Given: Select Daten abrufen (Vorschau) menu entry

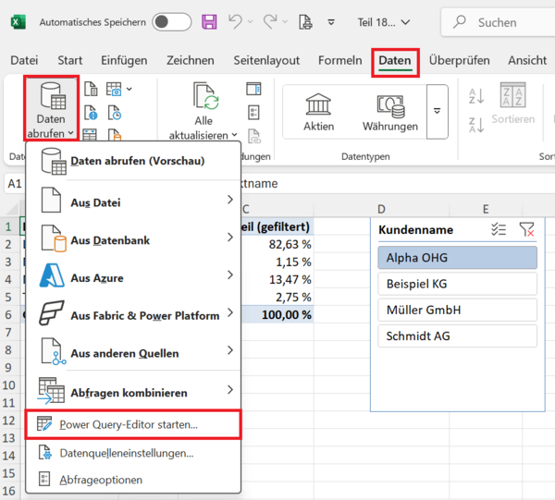Looking at the screenshot, I should 133,161.
